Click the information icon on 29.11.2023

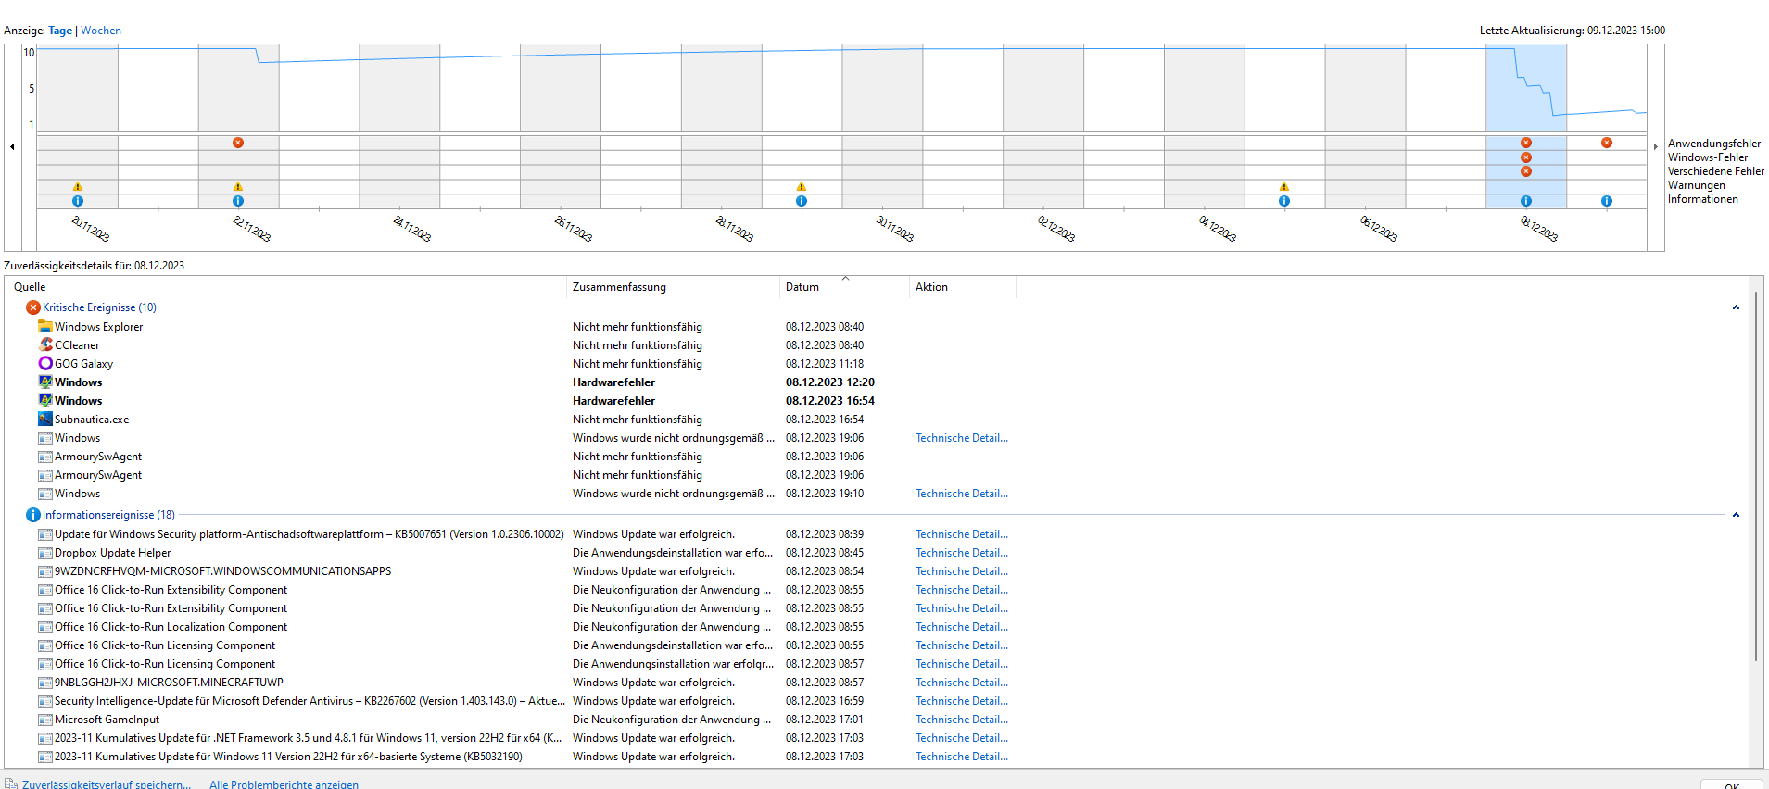pyautogui.click(x=802, y=201)
